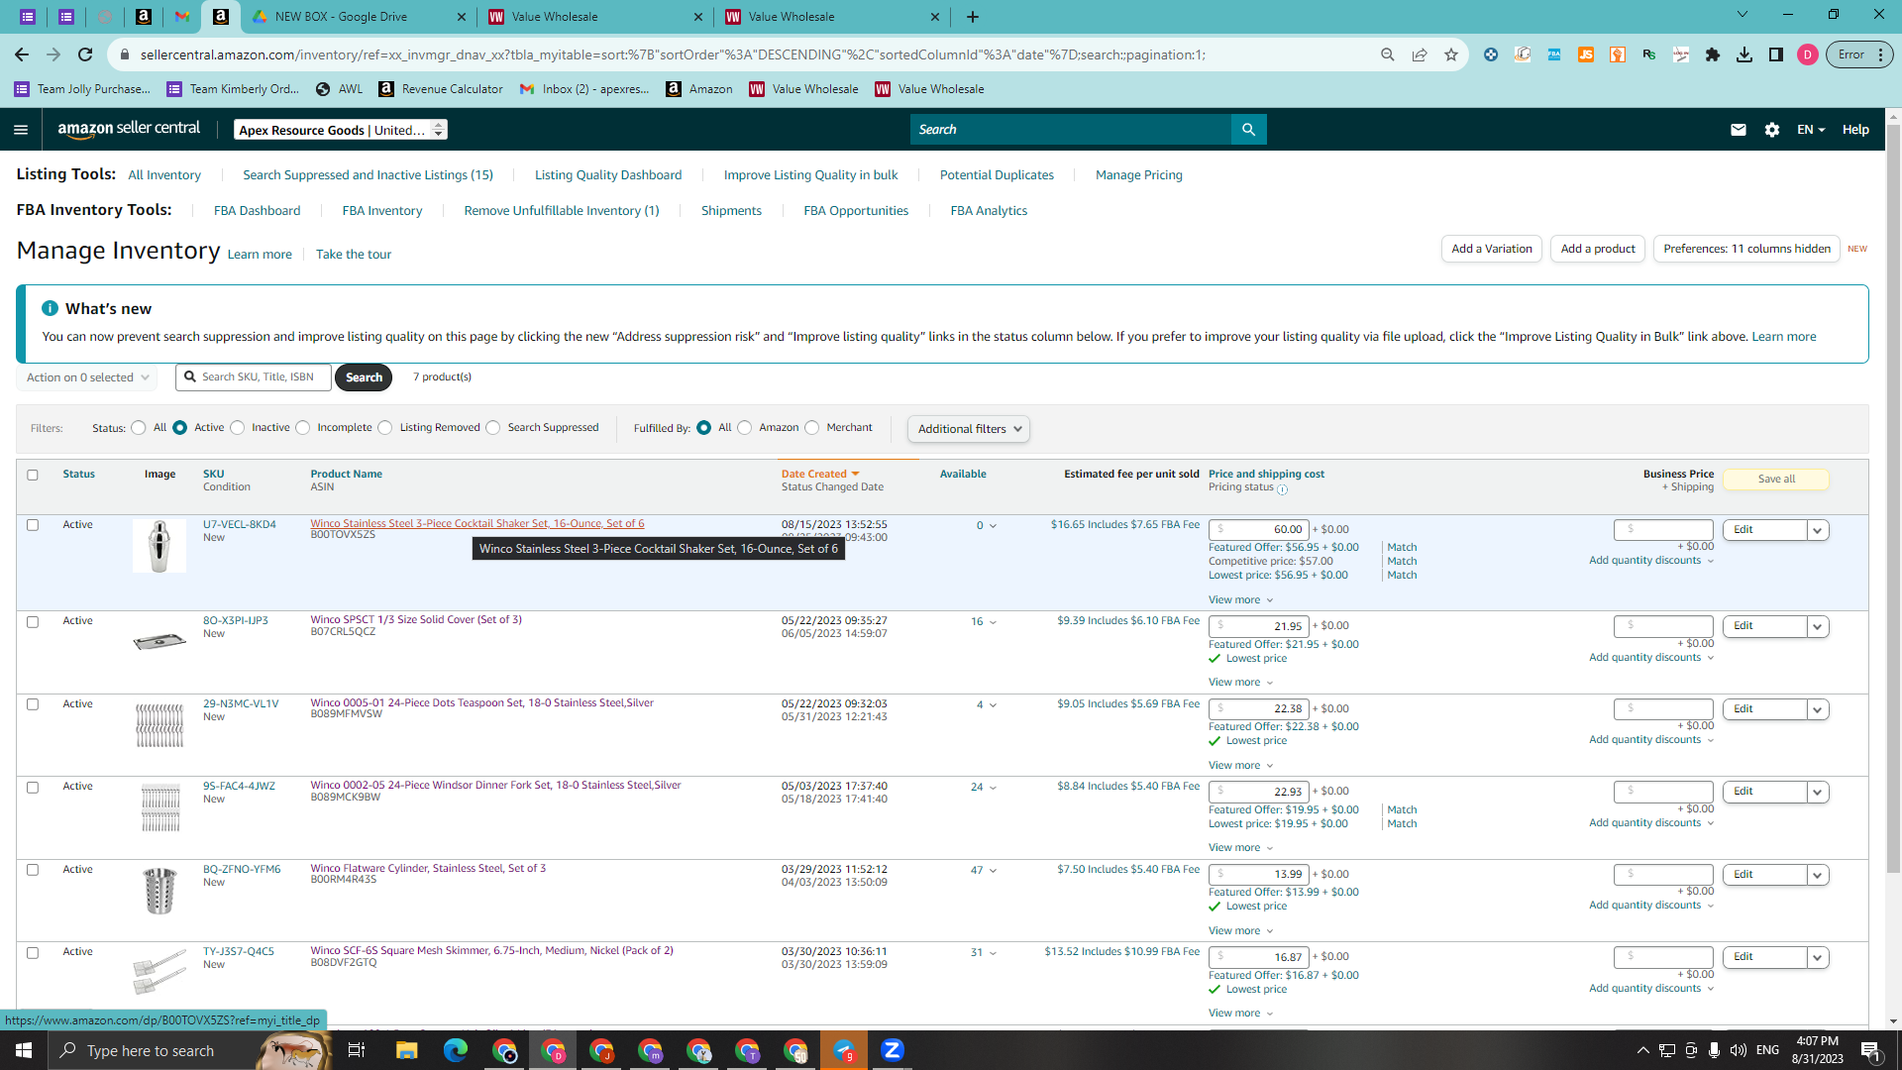This screenshot has width=1902, height=1070.
Task: Sort by Date Created column
Action: tap(820, 474)
